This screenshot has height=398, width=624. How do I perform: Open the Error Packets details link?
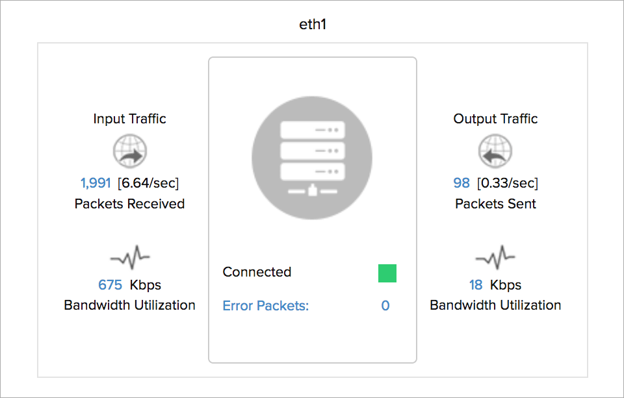tap(265, 306)
